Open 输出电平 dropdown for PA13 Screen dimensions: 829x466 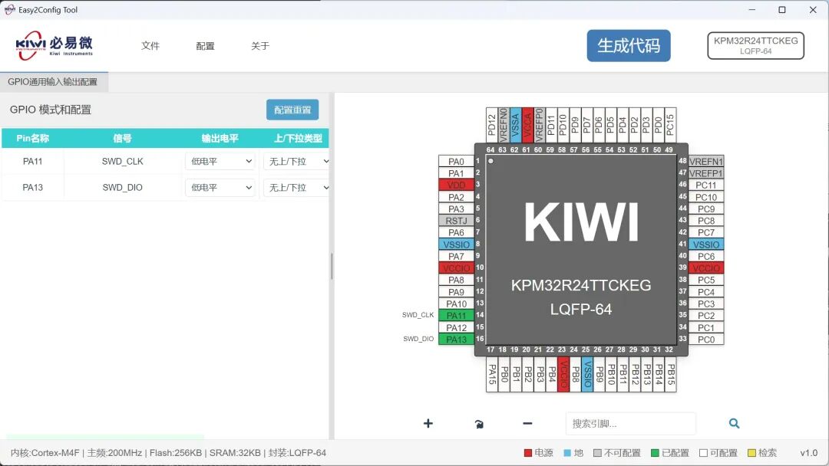click(220, 187)
